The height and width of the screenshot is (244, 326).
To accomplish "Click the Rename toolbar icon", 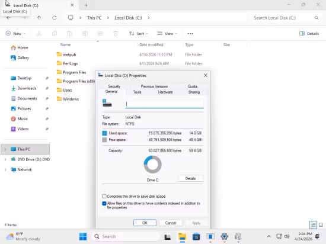I will coord(85,33).
